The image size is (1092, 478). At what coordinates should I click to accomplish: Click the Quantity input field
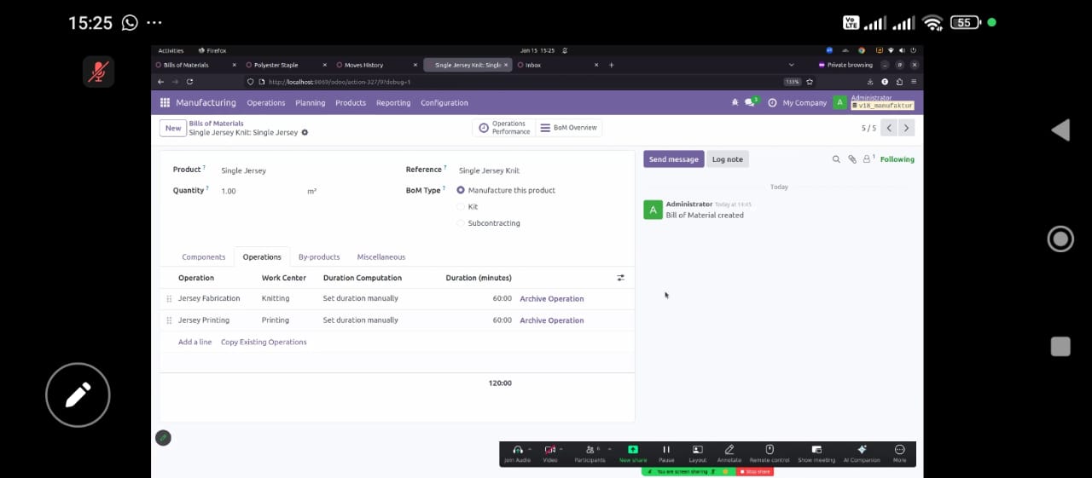point(256,192)
